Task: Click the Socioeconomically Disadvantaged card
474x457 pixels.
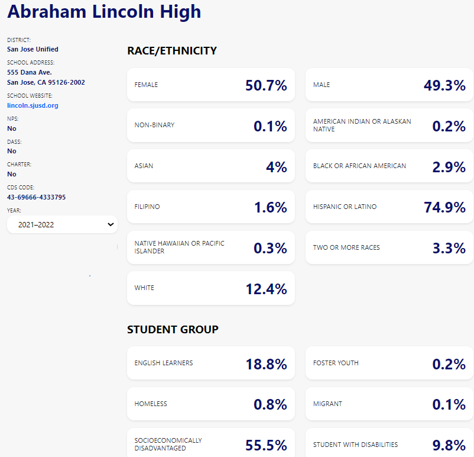Action: point(210,444)
